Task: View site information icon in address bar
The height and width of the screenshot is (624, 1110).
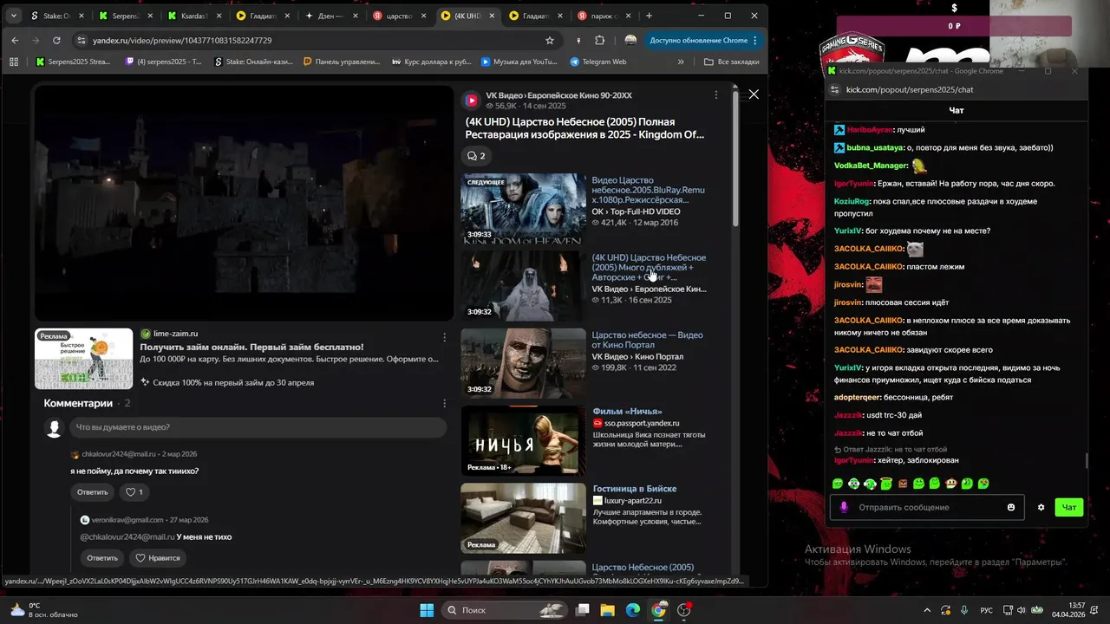Action: pyautogui.click(x=82, y=40)
